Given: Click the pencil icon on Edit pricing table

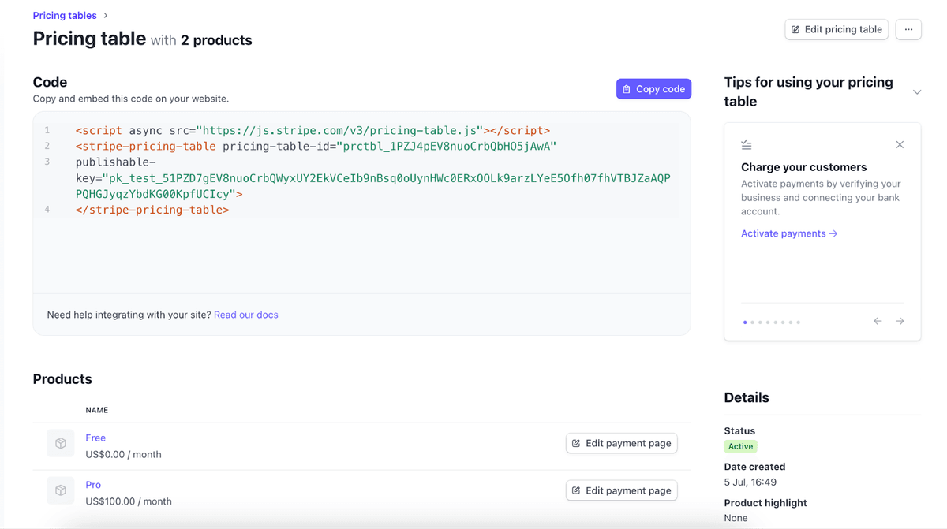Looking at the screenshot, I should pos(797,29).
